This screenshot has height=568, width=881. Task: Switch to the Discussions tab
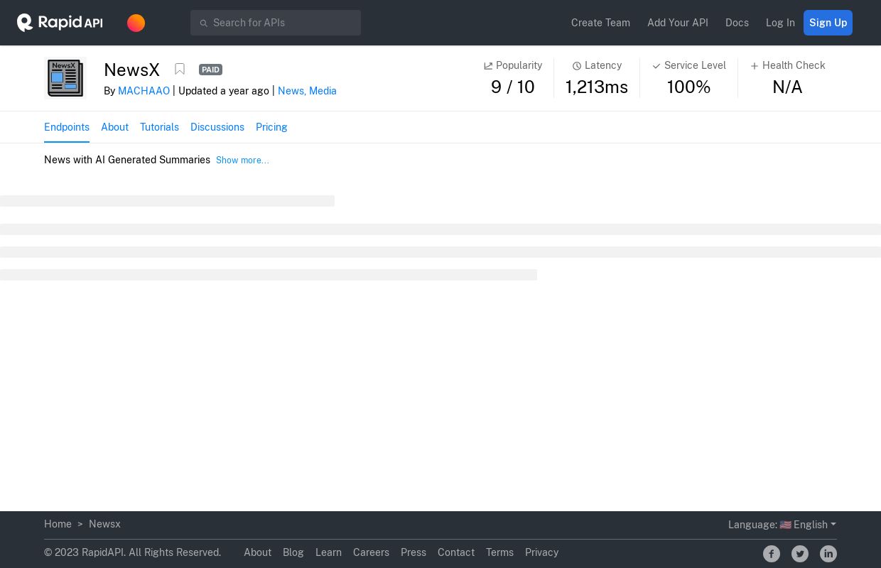point(217,127)
